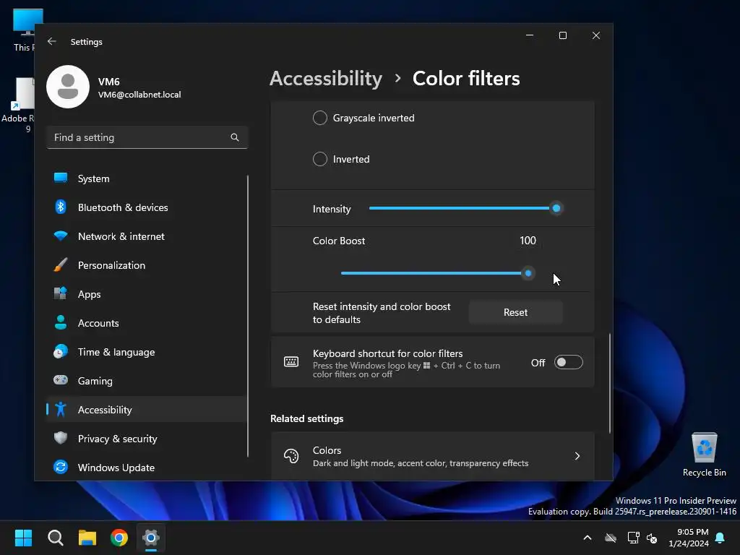Click the Accessibility breadcrumb link
The width and height of the screenshot is (740, 555).
[326, 78]
